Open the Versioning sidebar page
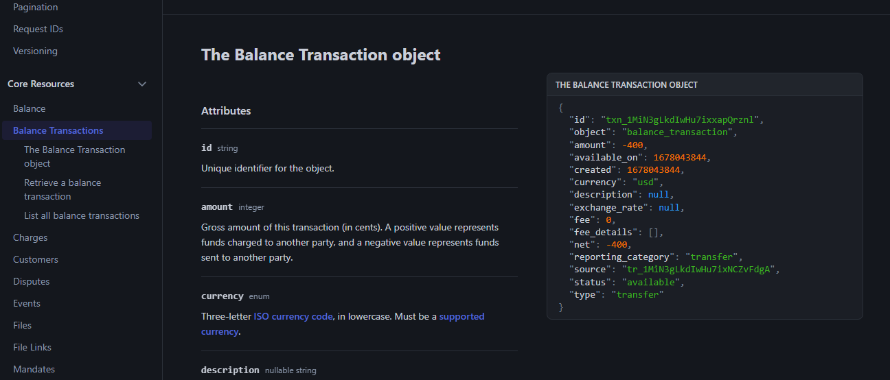The width and height of the screenshot is (890, 380). (x=35, y=51)
